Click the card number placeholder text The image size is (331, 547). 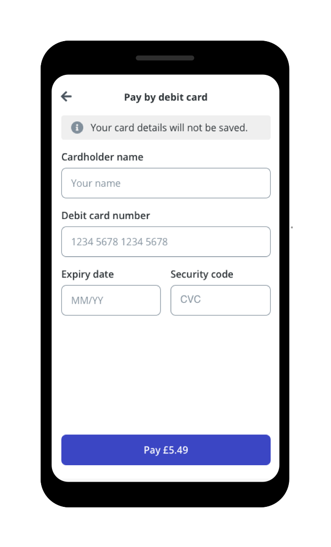tap(119, 241)
